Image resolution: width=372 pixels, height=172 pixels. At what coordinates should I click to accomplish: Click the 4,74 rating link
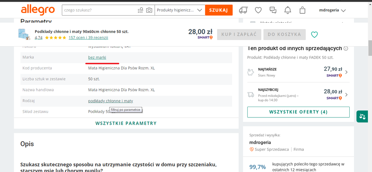38,38
